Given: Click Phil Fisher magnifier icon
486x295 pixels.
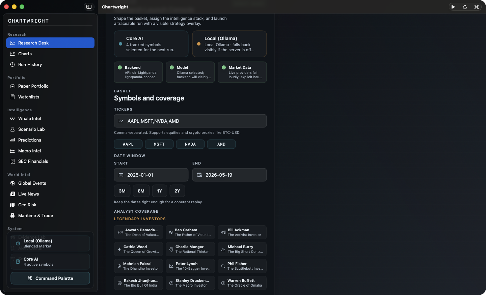Looking at the screenshot, I should [223, 266].
